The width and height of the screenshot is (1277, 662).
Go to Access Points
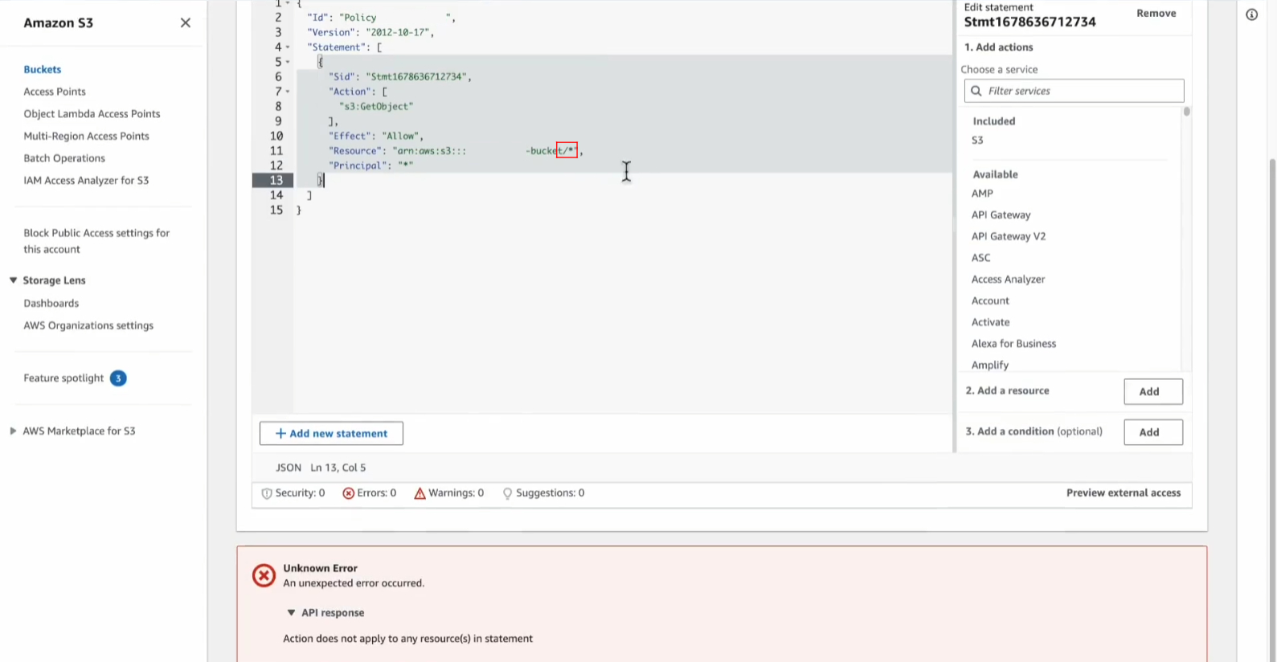point(55,92)
